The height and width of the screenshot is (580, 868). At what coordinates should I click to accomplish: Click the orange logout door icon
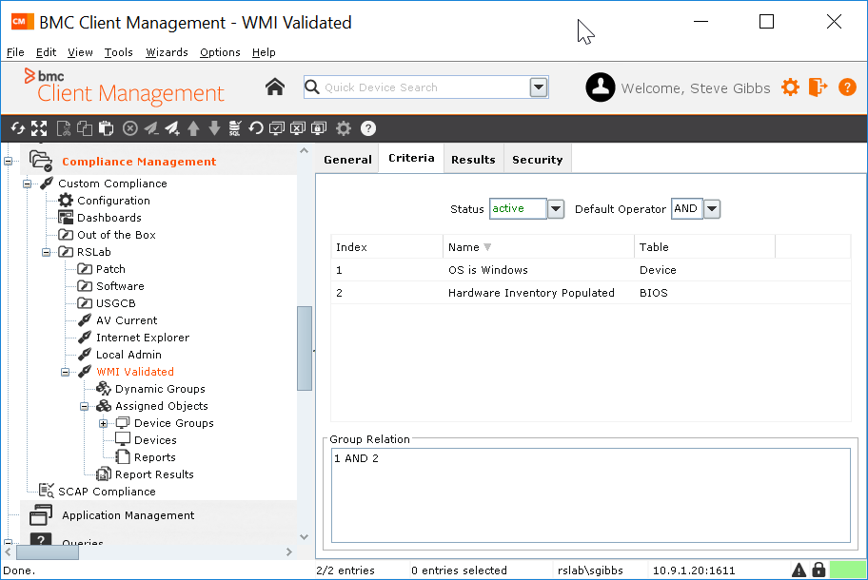pyautogui.click(x=818, y=87)
